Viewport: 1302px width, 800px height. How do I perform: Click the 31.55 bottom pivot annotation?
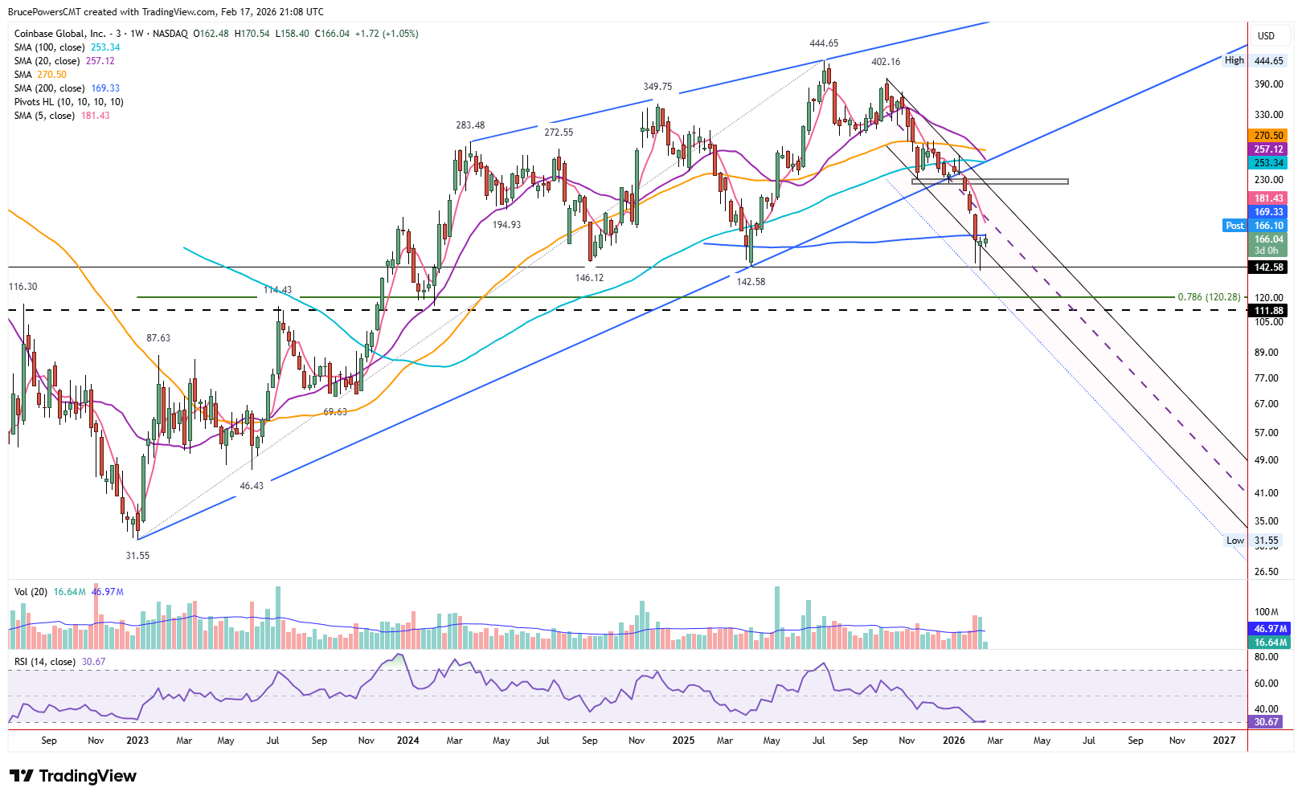coord(137,556)
